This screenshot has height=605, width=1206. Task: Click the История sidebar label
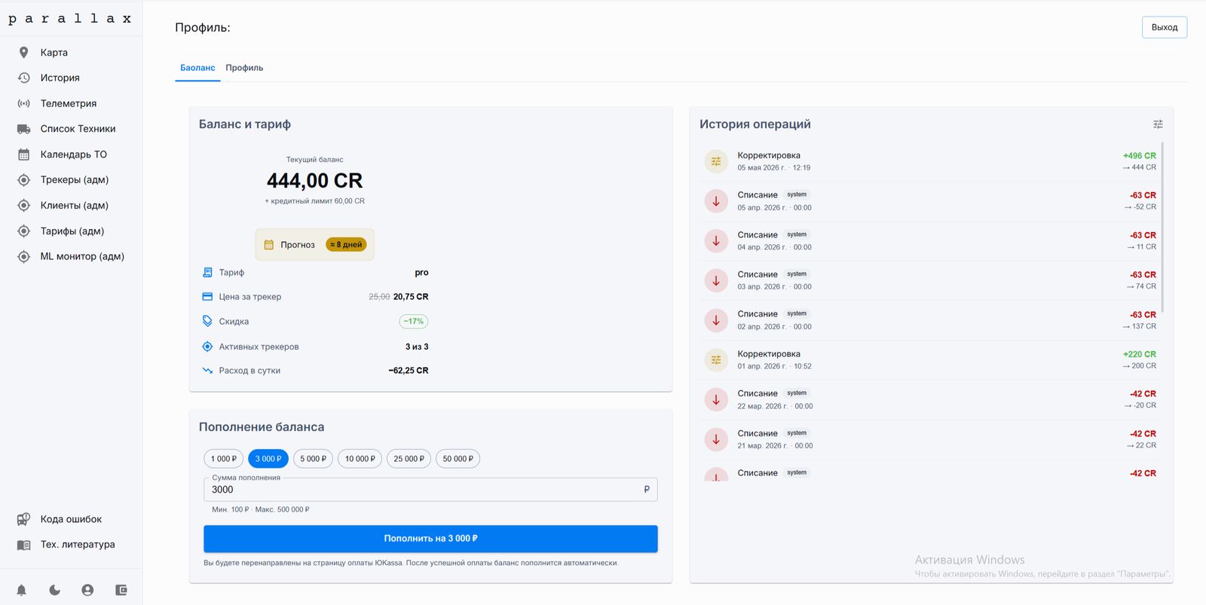60,78
